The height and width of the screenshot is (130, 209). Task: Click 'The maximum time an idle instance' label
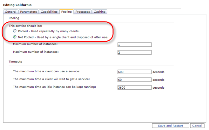click(54, 87)
